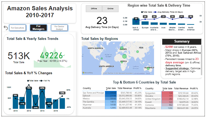206x117 pixels.
Task: Toggle the Online slicer button
Action: coord(110,9)
